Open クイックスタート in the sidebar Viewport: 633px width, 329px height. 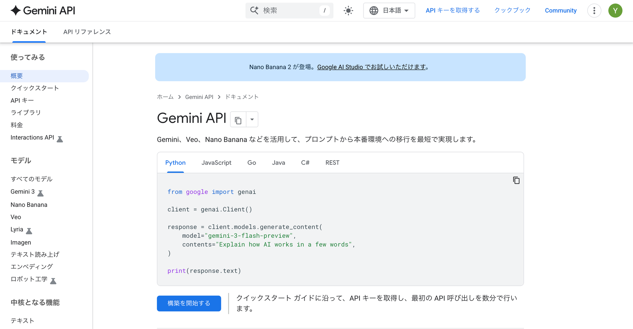35,88
